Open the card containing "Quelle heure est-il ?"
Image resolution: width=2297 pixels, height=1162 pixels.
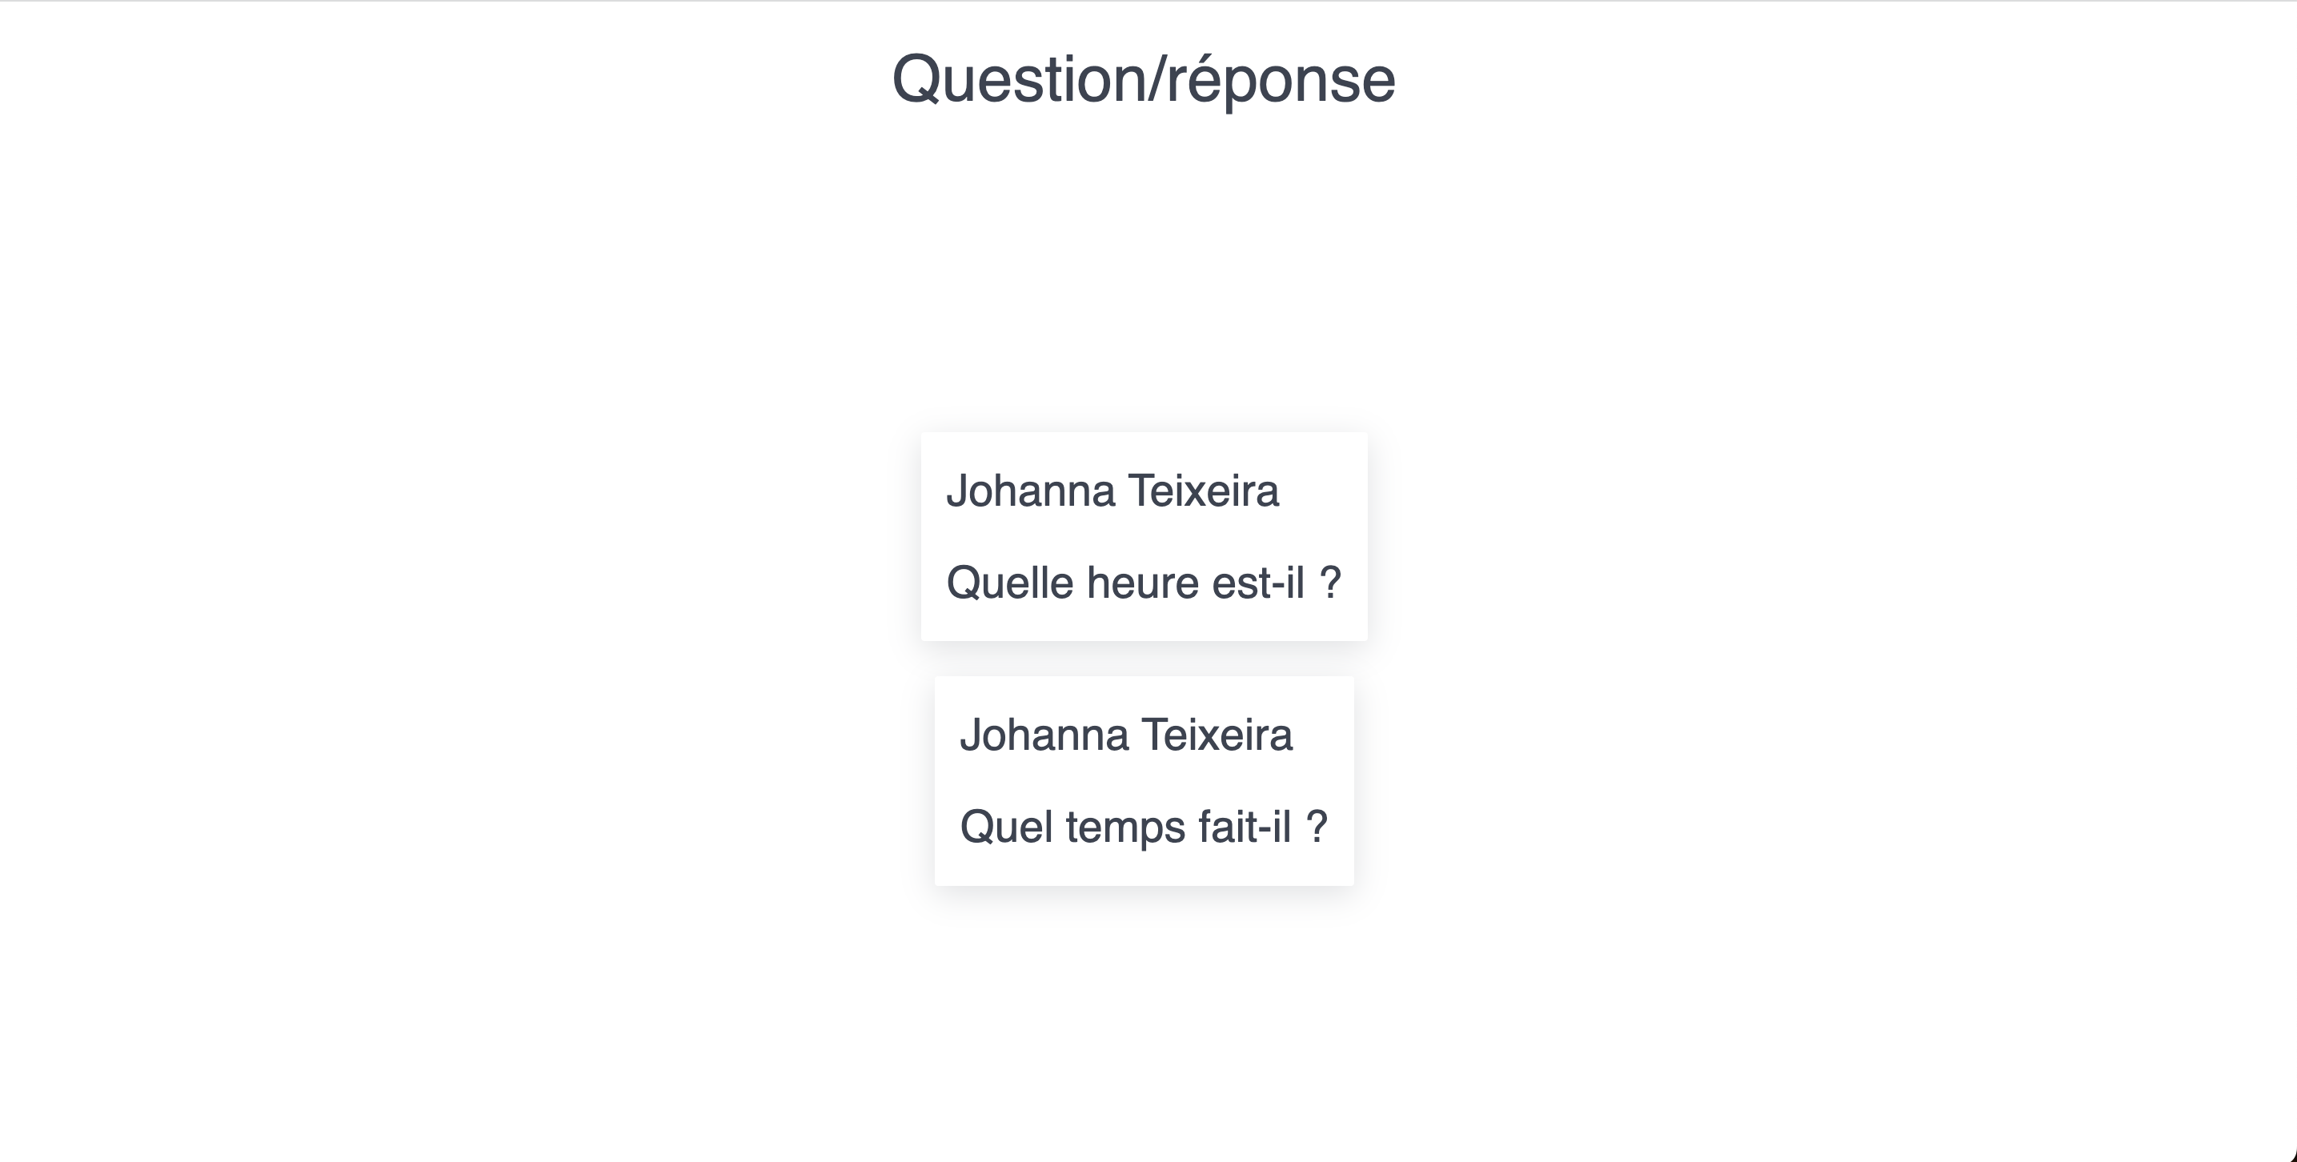click(1144, 537)
